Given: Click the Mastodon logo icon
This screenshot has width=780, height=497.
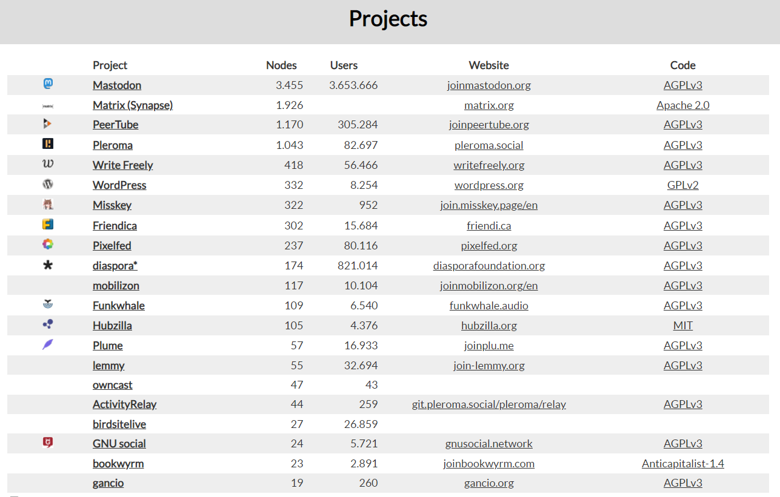Looking at the screenshot, I should click(48, 84).
